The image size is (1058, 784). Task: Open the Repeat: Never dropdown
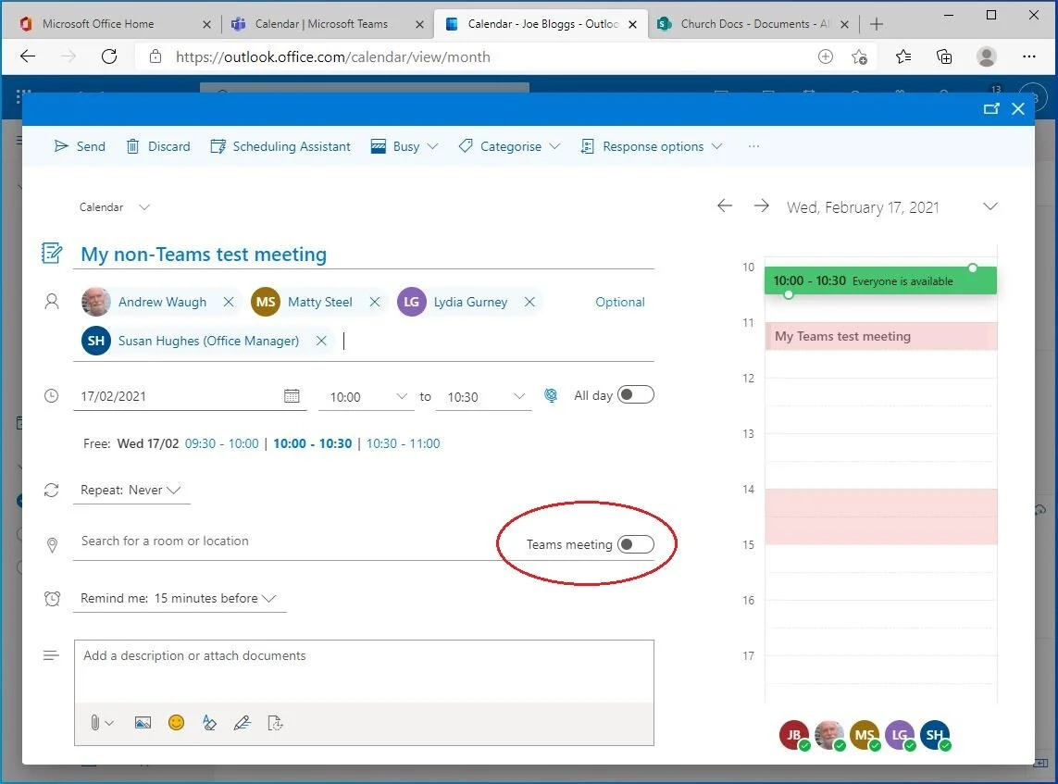pos(131,491)
